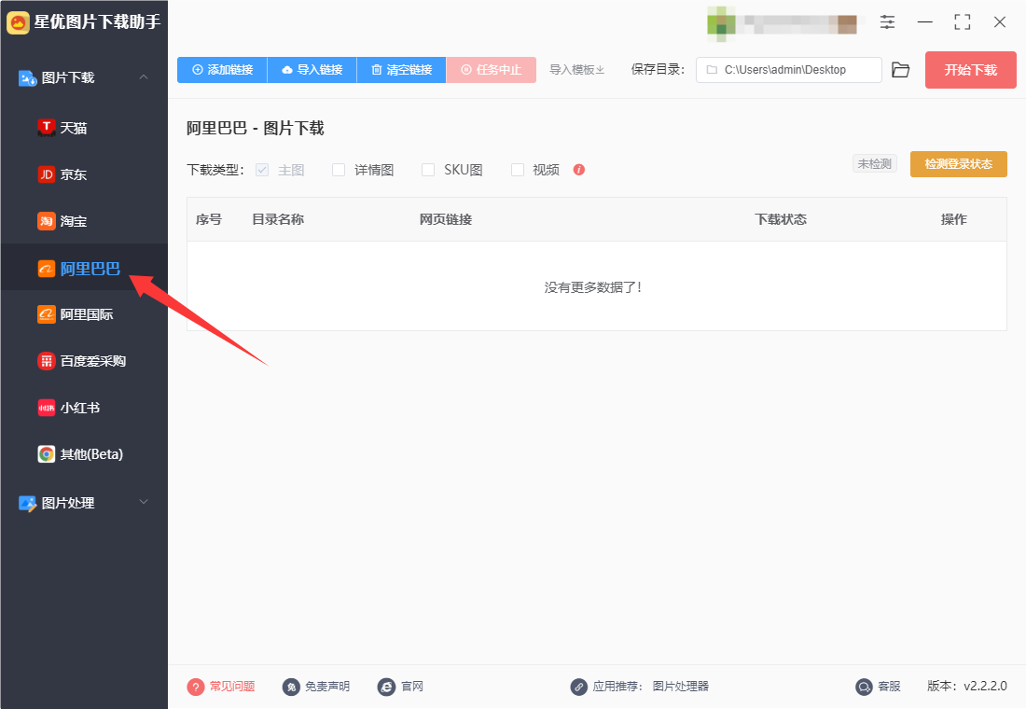This screenshot has height=709, width=1026.
Task: Collapse the 图片下载 section chevron
Action: tap(144, 77)
